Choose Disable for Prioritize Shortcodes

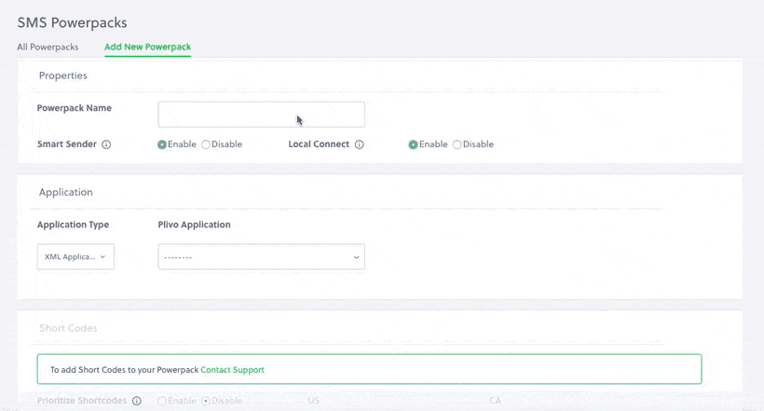(206, 402)
